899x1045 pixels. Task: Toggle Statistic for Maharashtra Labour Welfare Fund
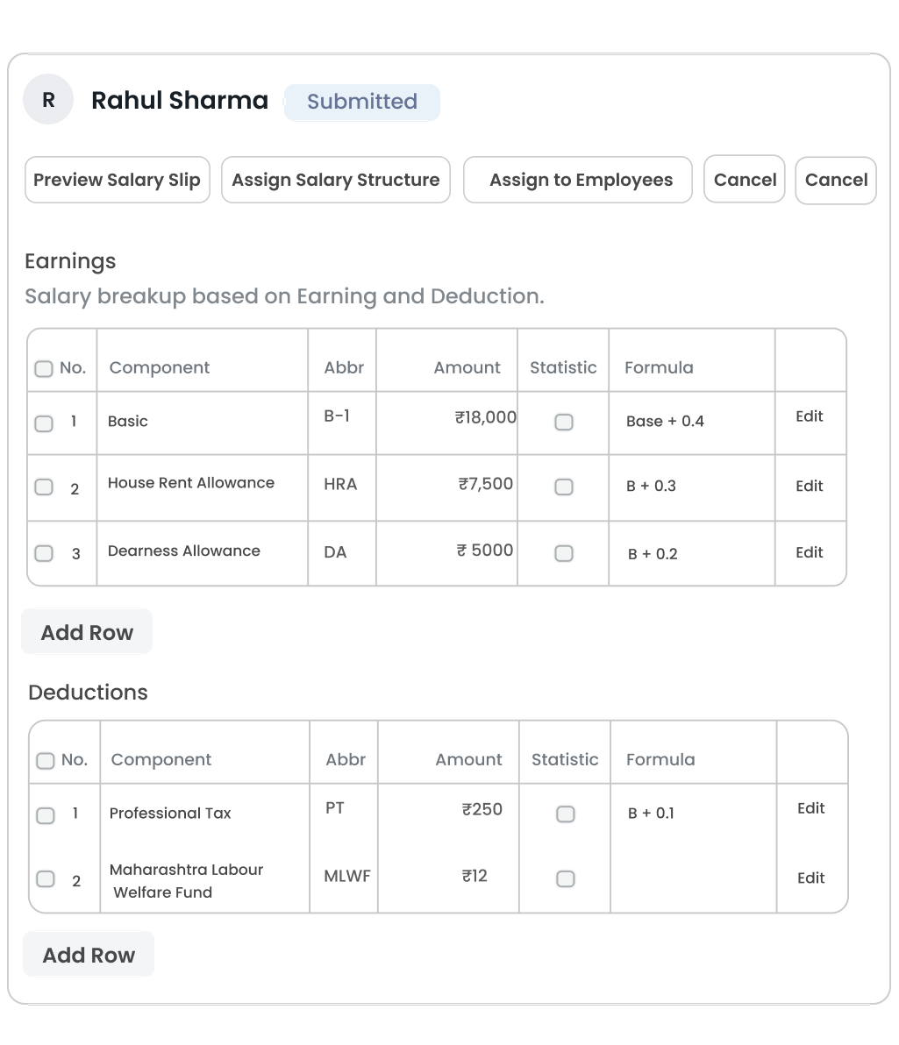point(566,878)
